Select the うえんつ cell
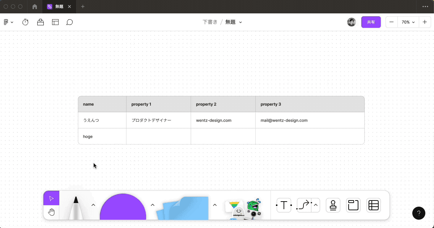Viewport: 434px width, 228px height. (102, 120)
